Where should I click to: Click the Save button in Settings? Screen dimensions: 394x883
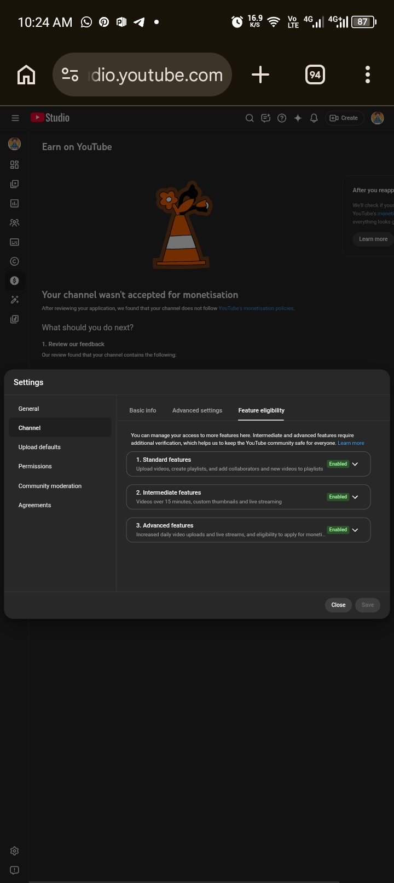368,605
